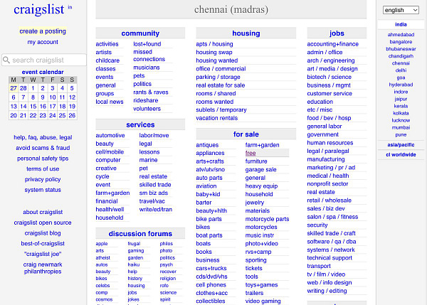This screenshot has width=427, height=305.
Task: Open missed connections listings
Action: [149, 55]
